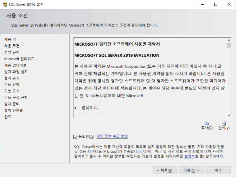Click the license text scroll down arrow

click(x=229, y=116)
